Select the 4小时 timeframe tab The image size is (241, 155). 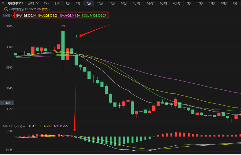pyautogui.click(x=176, y=3)
